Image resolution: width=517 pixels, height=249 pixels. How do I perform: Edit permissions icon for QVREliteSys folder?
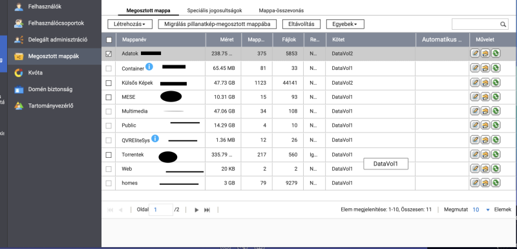pyautogui.click(x=485, y=140)
